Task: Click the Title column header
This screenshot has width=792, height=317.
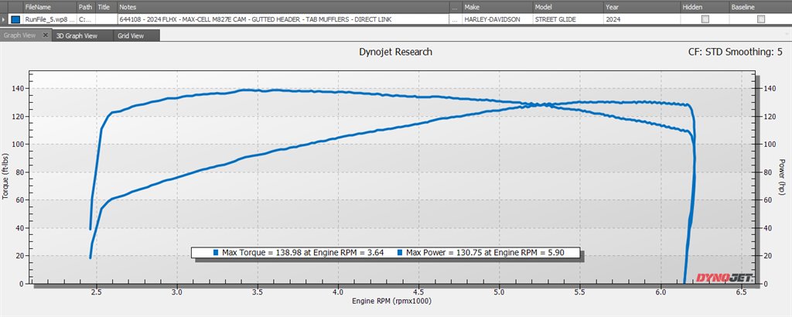Action: click(x=106, y=7)
